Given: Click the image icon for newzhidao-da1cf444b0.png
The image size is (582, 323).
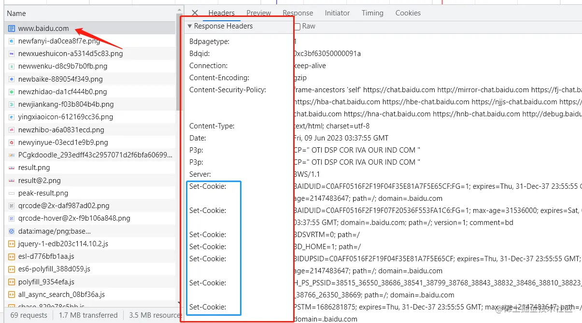Looking at the screenshot, I should (12, 92).
